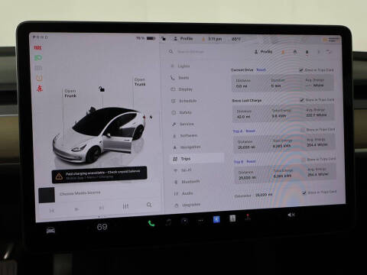Open the car Controls icon
The height and width of the screenshot is (275, 367).
click(50, 231)
